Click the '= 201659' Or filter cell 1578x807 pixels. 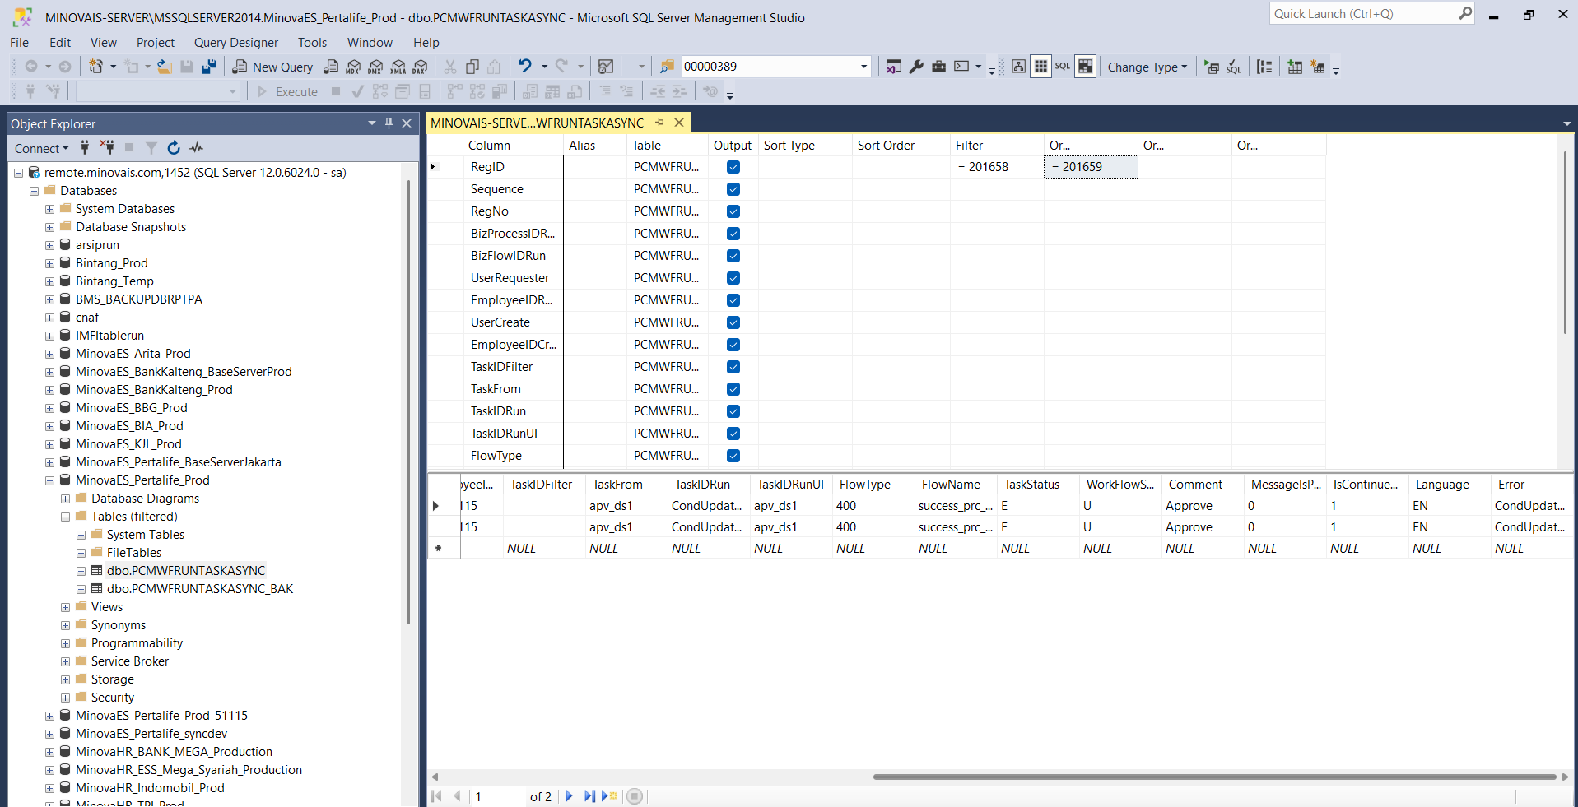(x=1091, y=167)
